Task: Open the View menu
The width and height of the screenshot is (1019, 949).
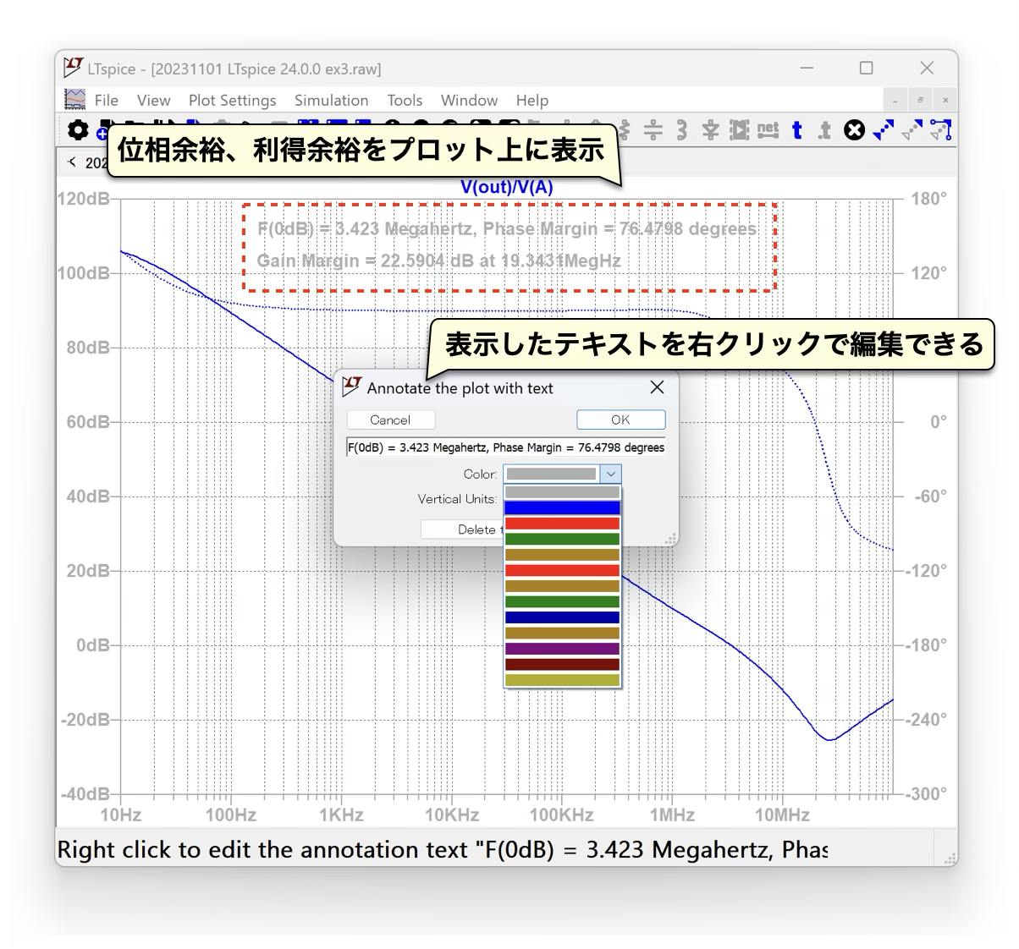Action: [x=153, y=100]
